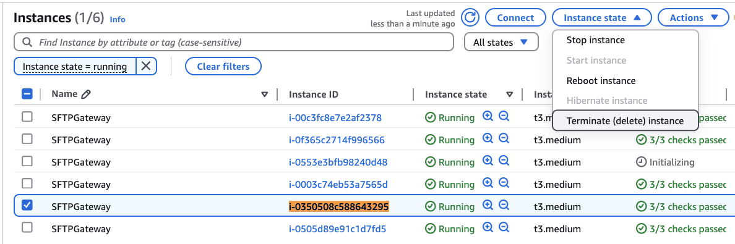Open instance link i-0505d89e91c1d7fd5
Image resolution: width=735 pixels, height=244 pixels.
[338, 229]
